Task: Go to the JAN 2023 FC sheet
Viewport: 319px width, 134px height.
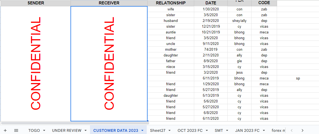Action: 247,130
